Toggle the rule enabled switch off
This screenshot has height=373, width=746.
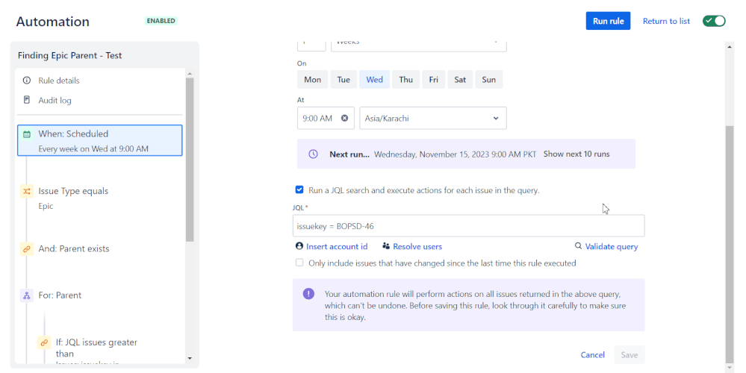(714, 21)
